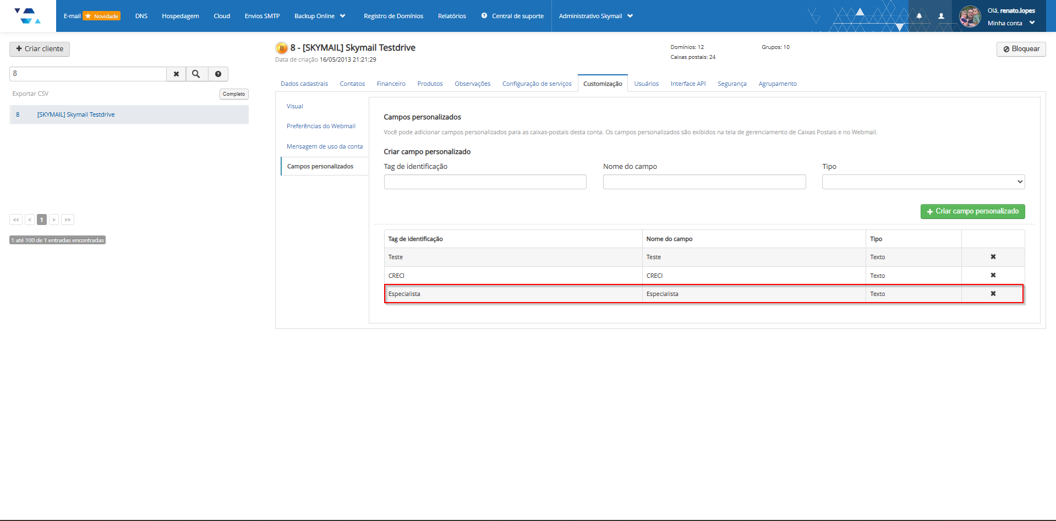
Task: Click the help icon beside search
Action: (x=218, y=74)
